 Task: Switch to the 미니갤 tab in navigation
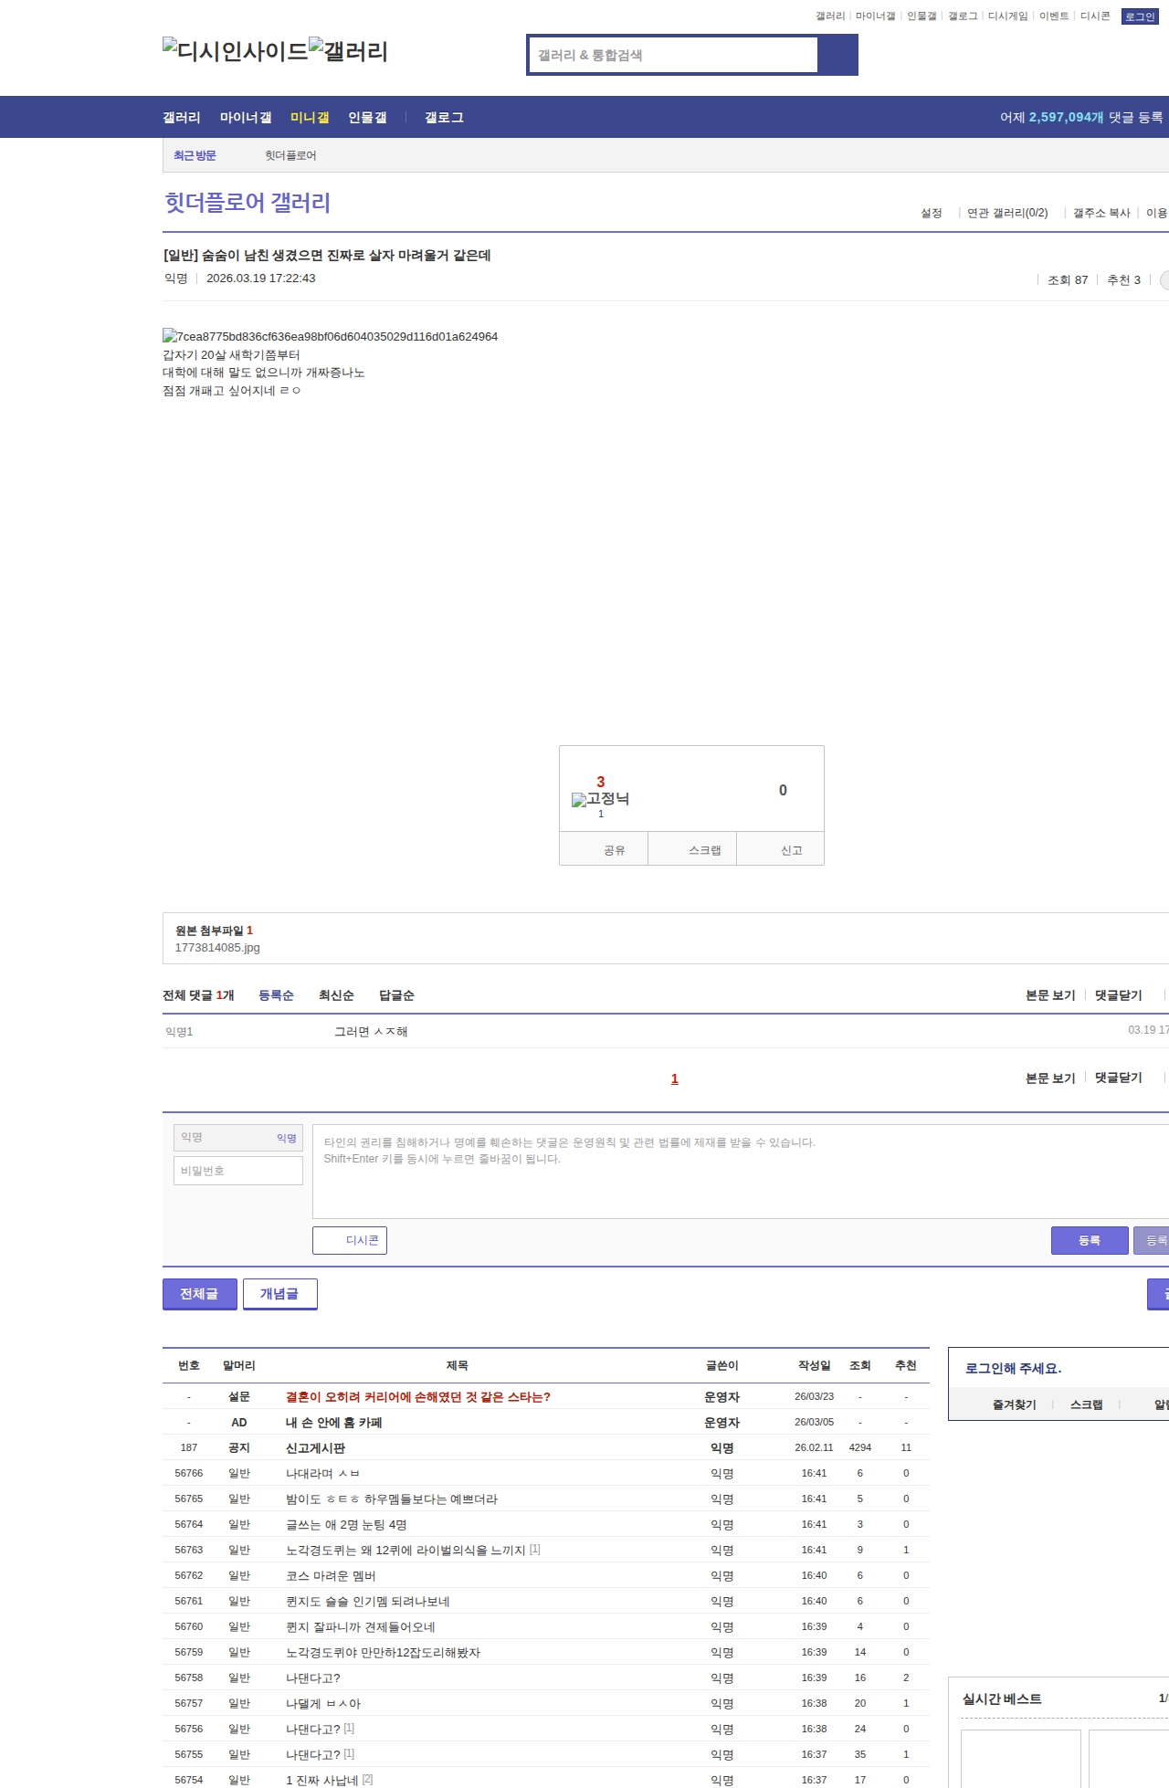pyautogui.click(x=310, y=118)
